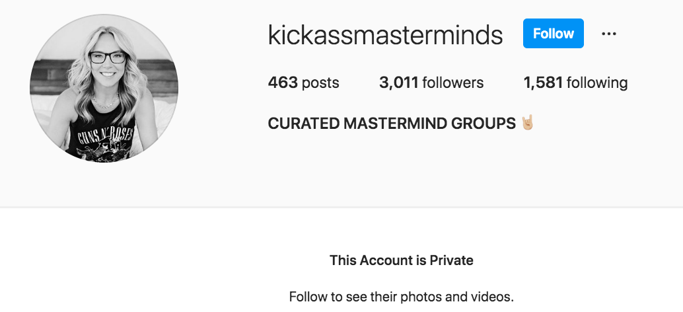Click the word following

(597, 83)
